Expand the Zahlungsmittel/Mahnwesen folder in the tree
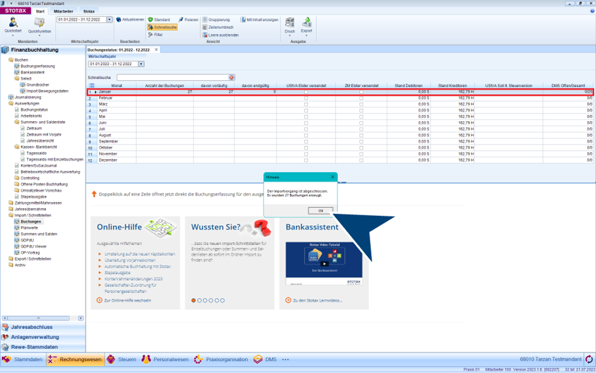Image resolution: width=596 pixels, height=373 pixels. pos(11,203)
